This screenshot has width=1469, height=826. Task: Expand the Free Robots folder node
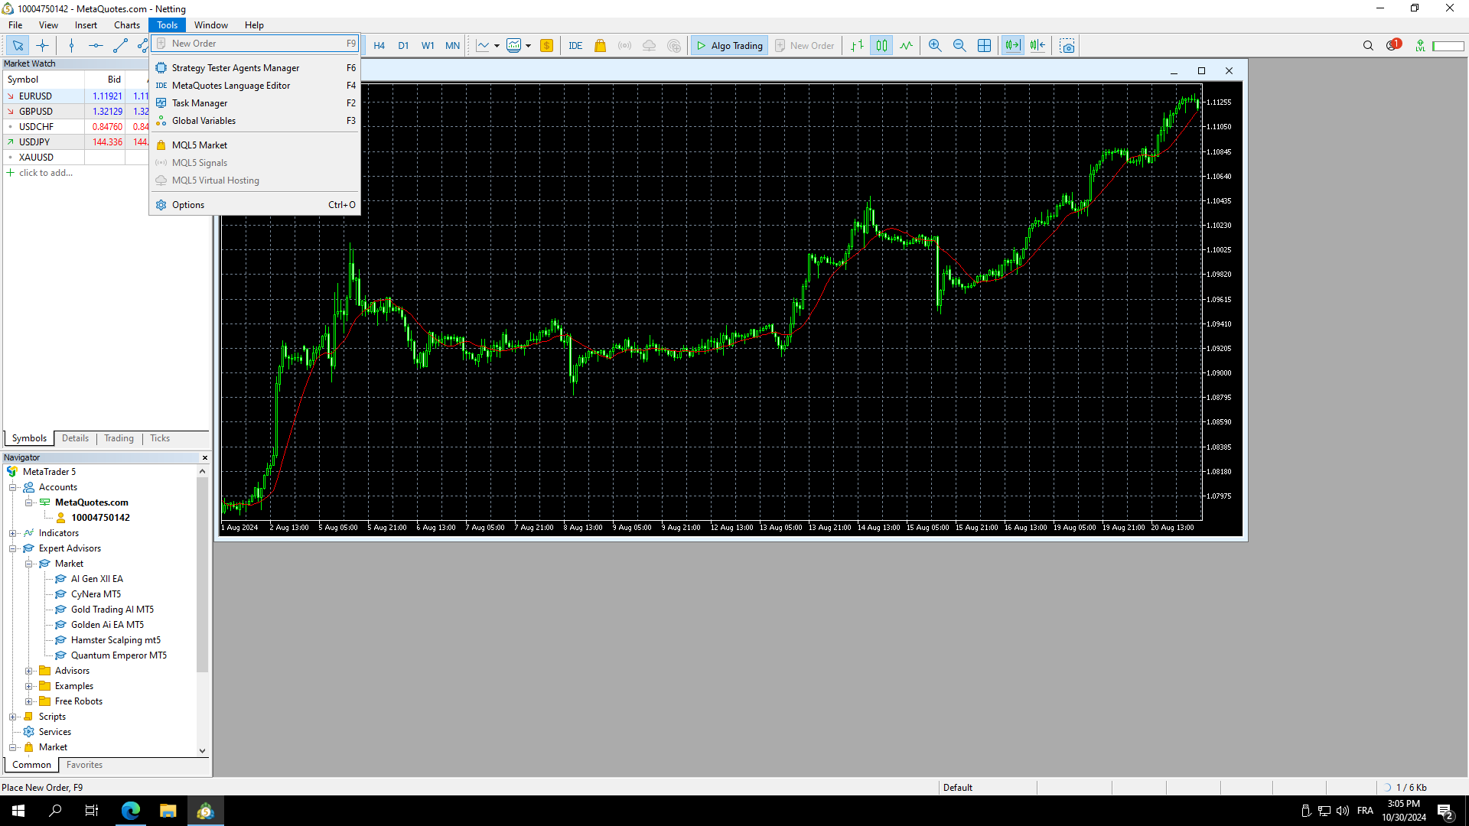click(29, 701)
